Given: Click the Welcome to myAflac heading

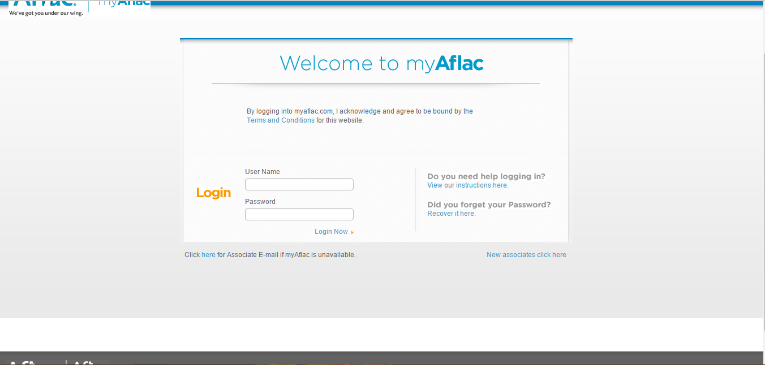Looking at the screenshot, I should pos(382,63).
